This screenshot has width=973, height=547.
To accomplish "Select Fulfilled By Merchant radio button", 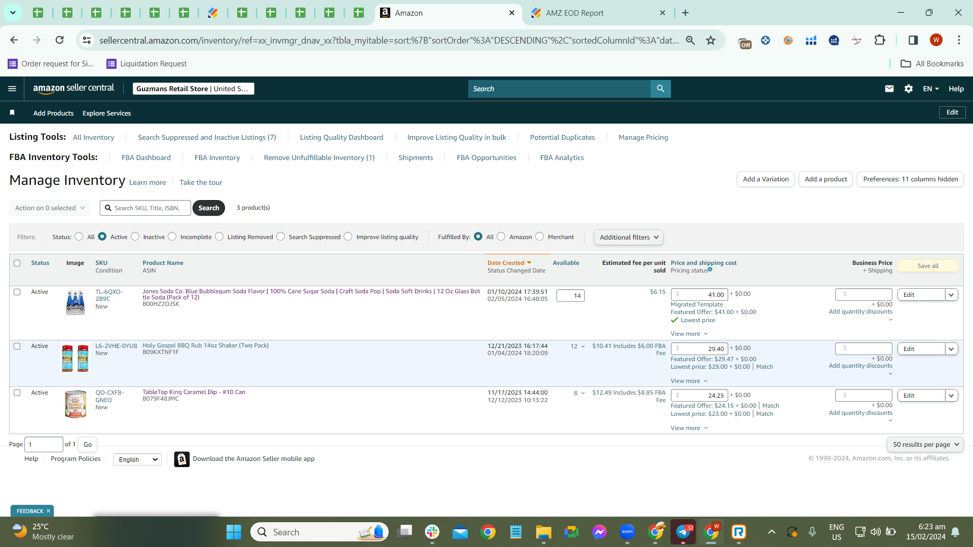I will coord(540,237).
